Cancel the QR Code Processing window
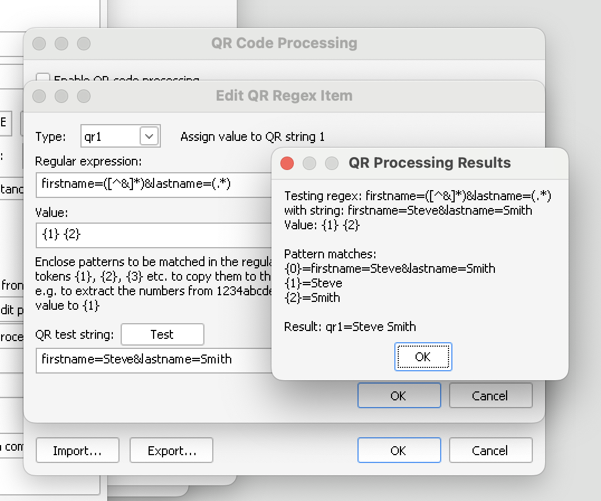601x501 pixels. (x=490, y=451)
